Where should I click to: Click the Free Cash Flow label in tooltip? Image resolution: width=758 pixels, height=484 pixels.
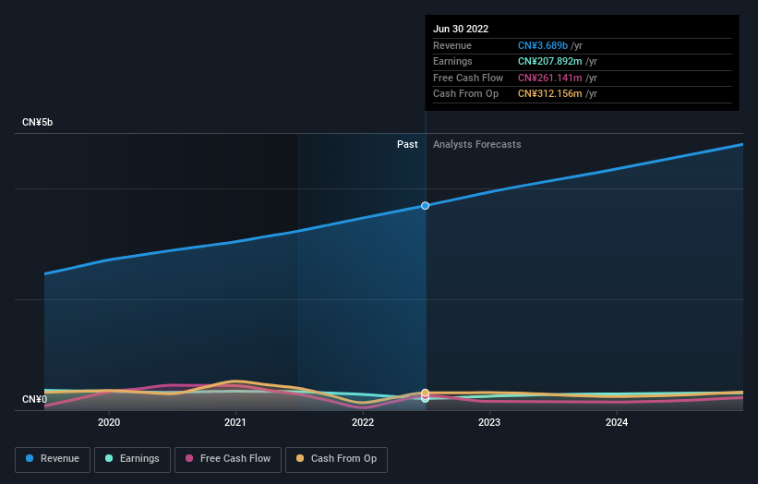click(468, 78)
